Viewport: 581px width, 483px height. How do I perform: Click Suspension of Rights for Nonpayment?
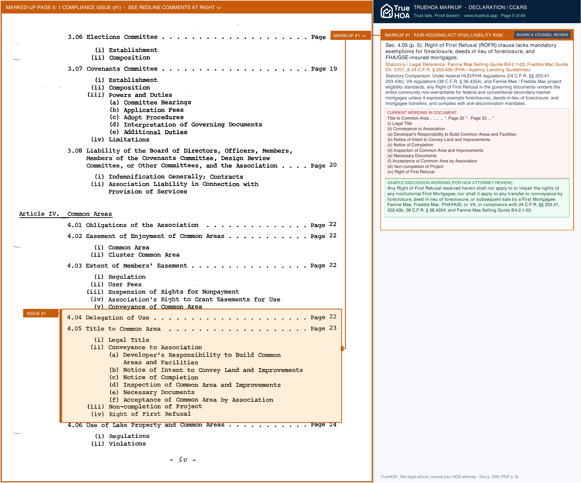pos(163,292)
